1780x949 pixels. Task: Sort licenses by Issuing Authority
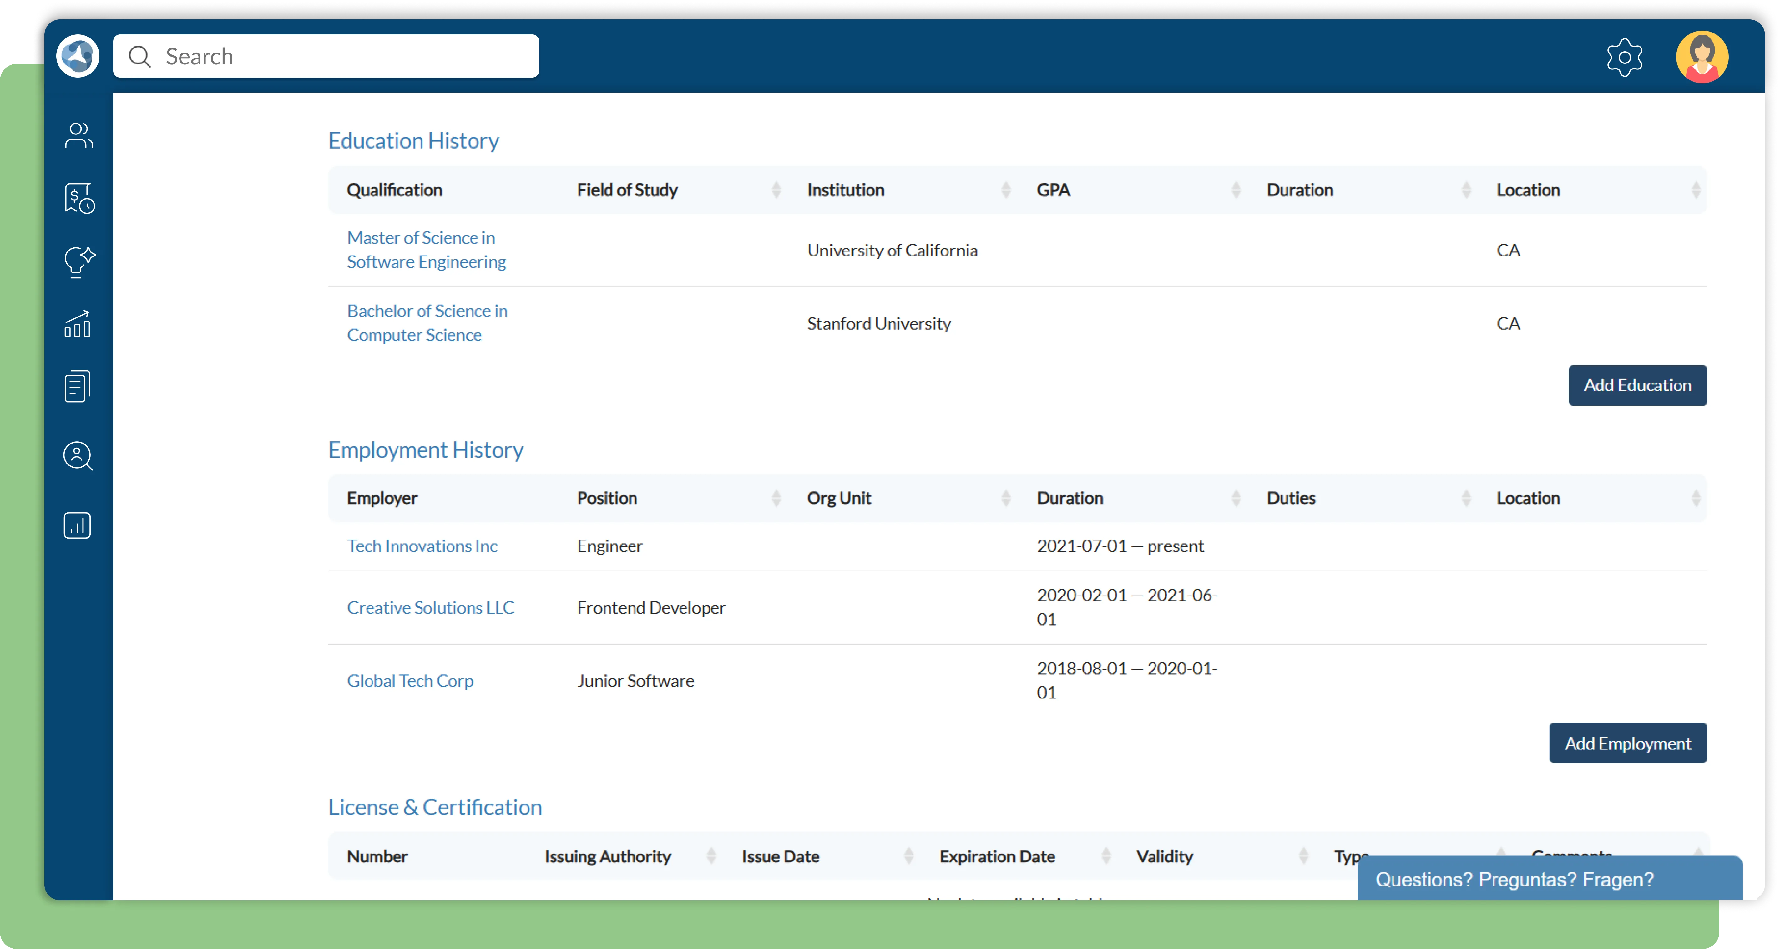click(x=711, y=856)
